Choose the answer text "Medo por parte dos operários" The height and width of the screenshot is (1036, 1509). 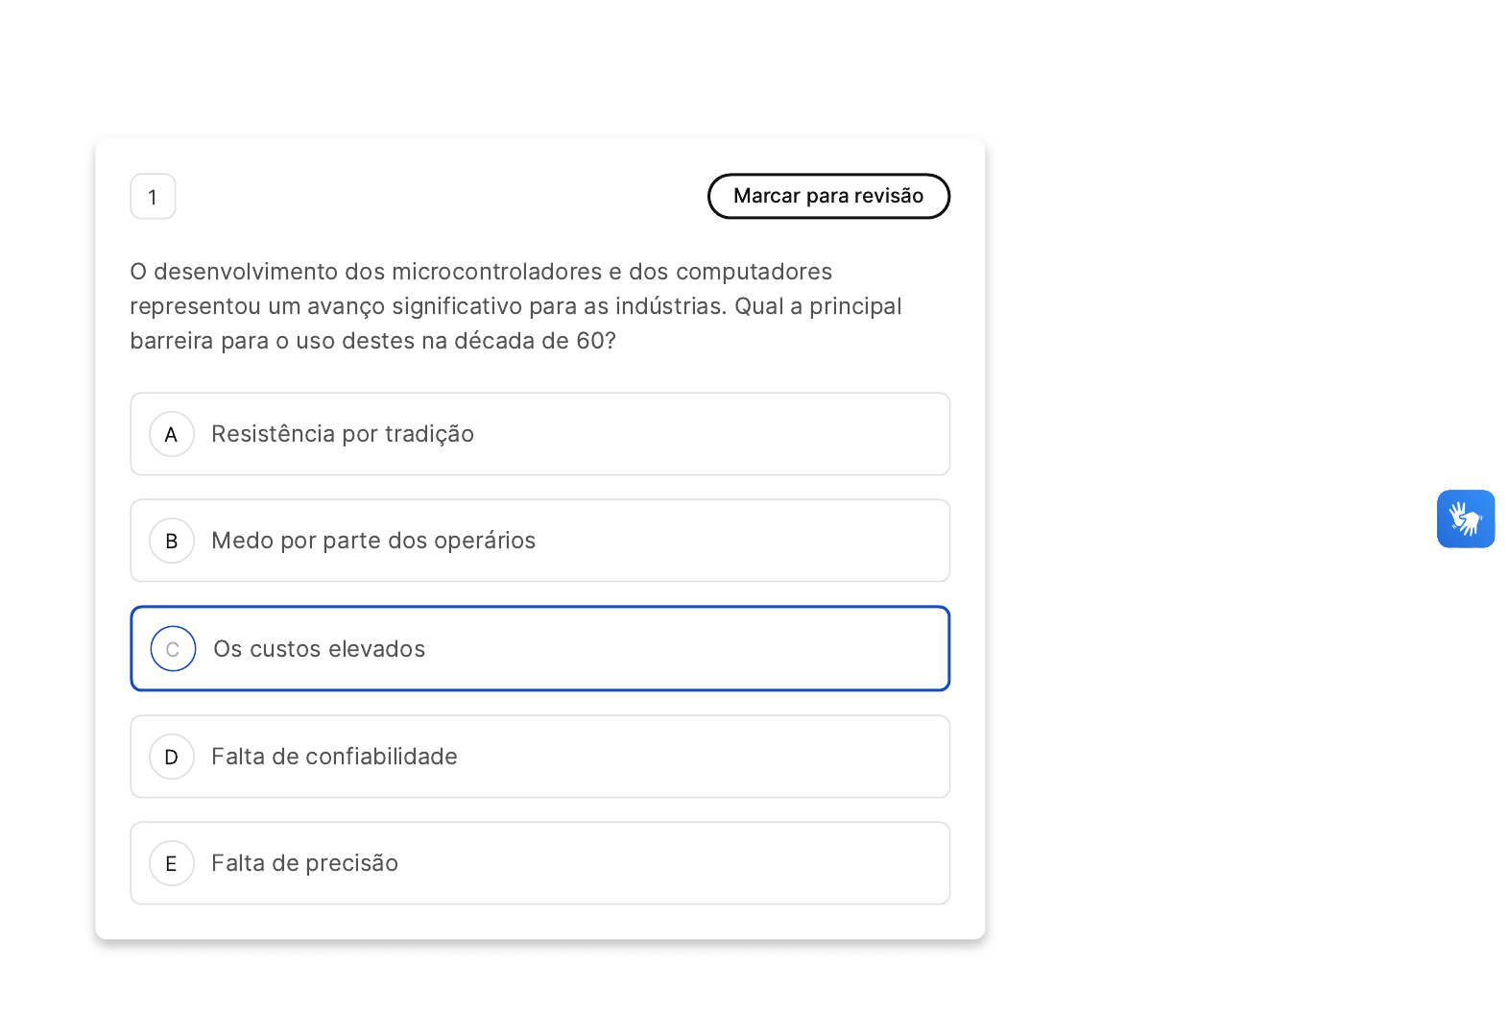(373, 541)
